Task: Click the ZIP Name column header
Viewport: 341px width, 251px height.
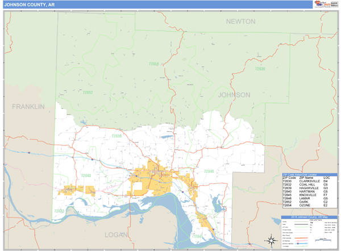Action: coord(306,178)
